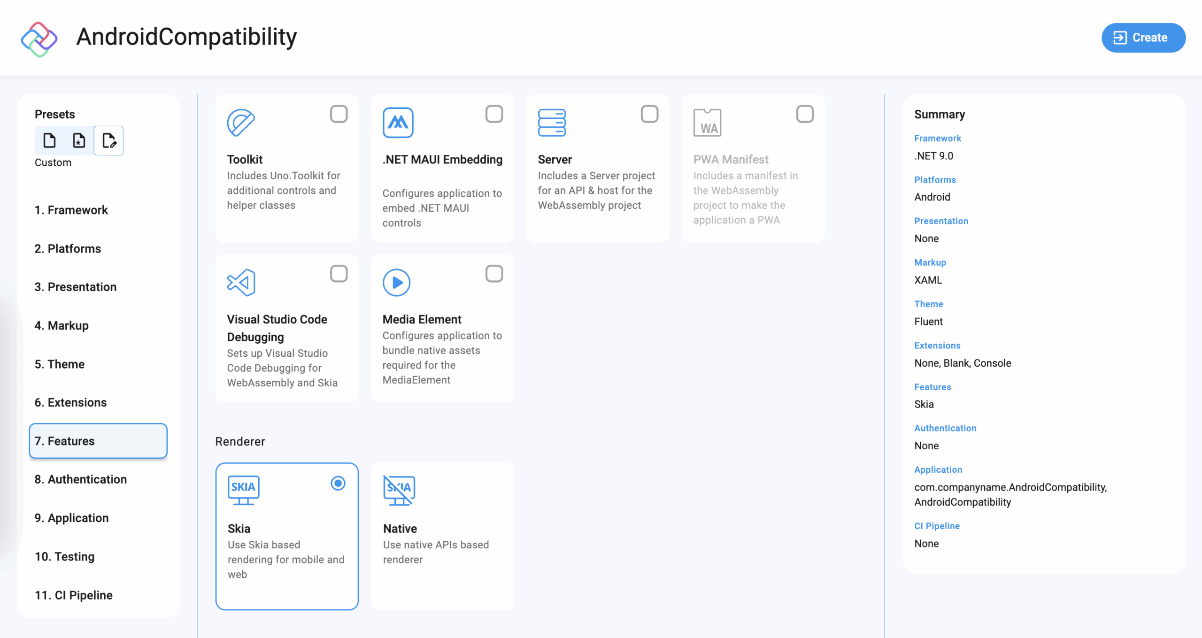Image resolution: width=1202 pixels, height=638 pixels.
Task: Enable Visual Studio Code Debugging checkbox
Action: 339,274
